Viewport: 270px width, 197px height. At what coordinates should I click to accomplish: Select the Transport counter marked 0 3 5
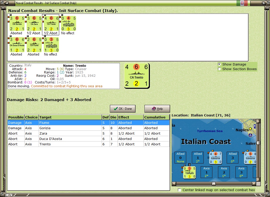coord(51,45)
